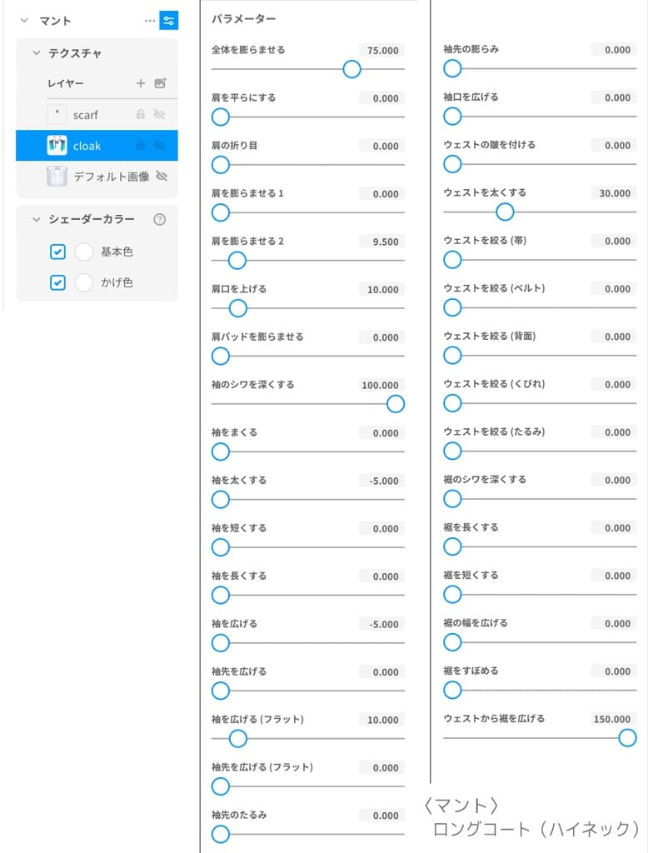Lock the scarf layer
This screenshot has width=648, height=853.
(141, 114)
